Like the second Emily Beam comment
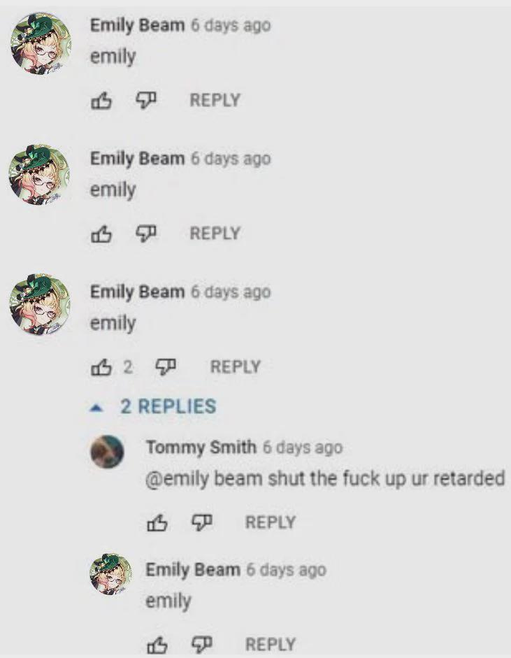The width and height of the screenshot is (511, 658). 101,234
